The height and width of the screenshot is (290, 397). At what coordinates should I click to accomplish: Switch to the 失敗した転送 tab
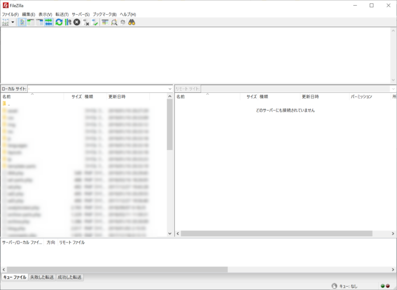click(x=42, y=278)
